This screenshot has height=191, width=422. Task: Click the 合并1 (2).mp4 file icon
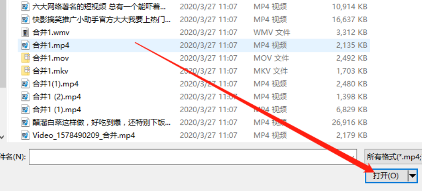[x=25, y=97]
